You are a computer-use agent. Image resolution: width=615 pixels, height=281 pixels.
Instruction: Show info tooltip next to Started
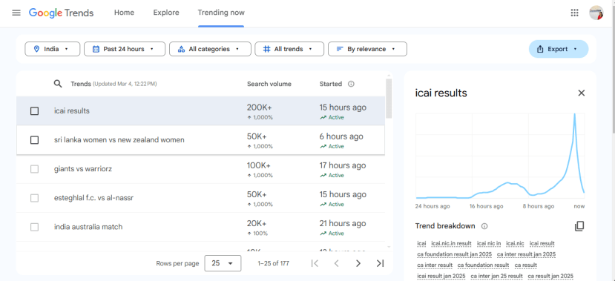click(351, 84)
